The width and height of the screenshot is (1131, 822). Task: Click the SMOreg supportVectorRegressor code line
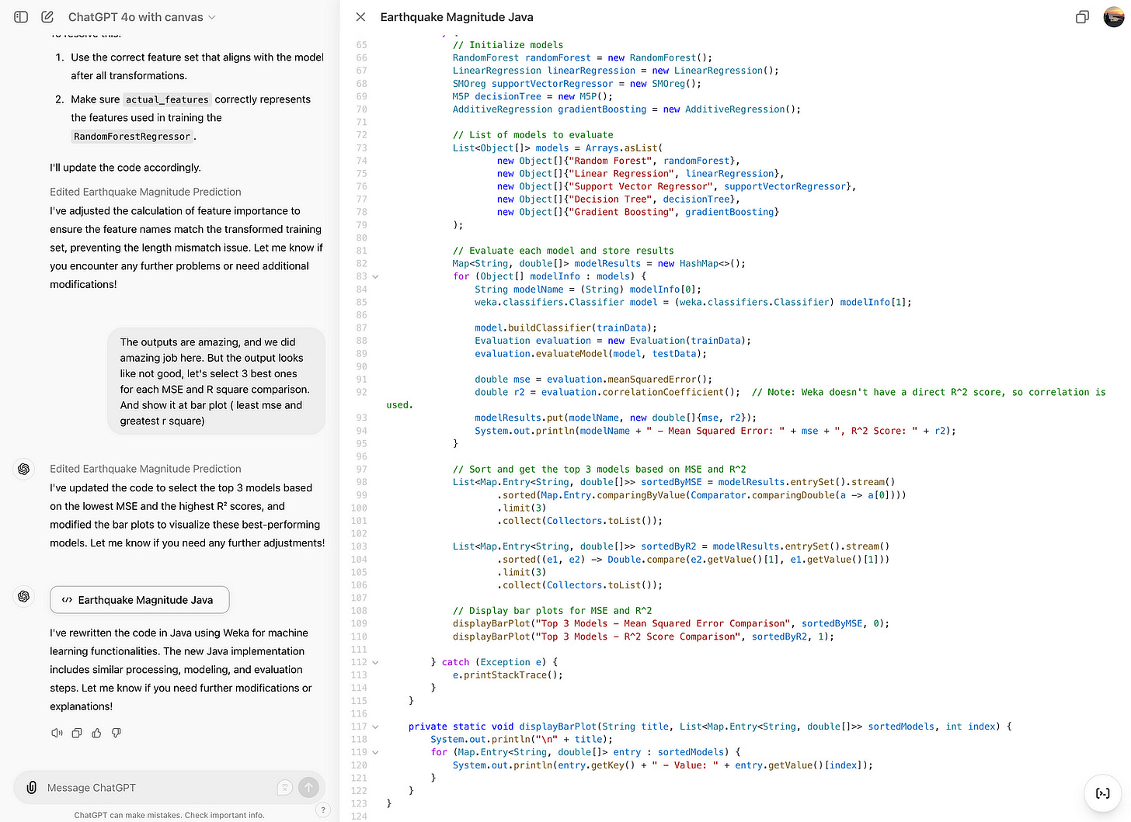[576, 84]
